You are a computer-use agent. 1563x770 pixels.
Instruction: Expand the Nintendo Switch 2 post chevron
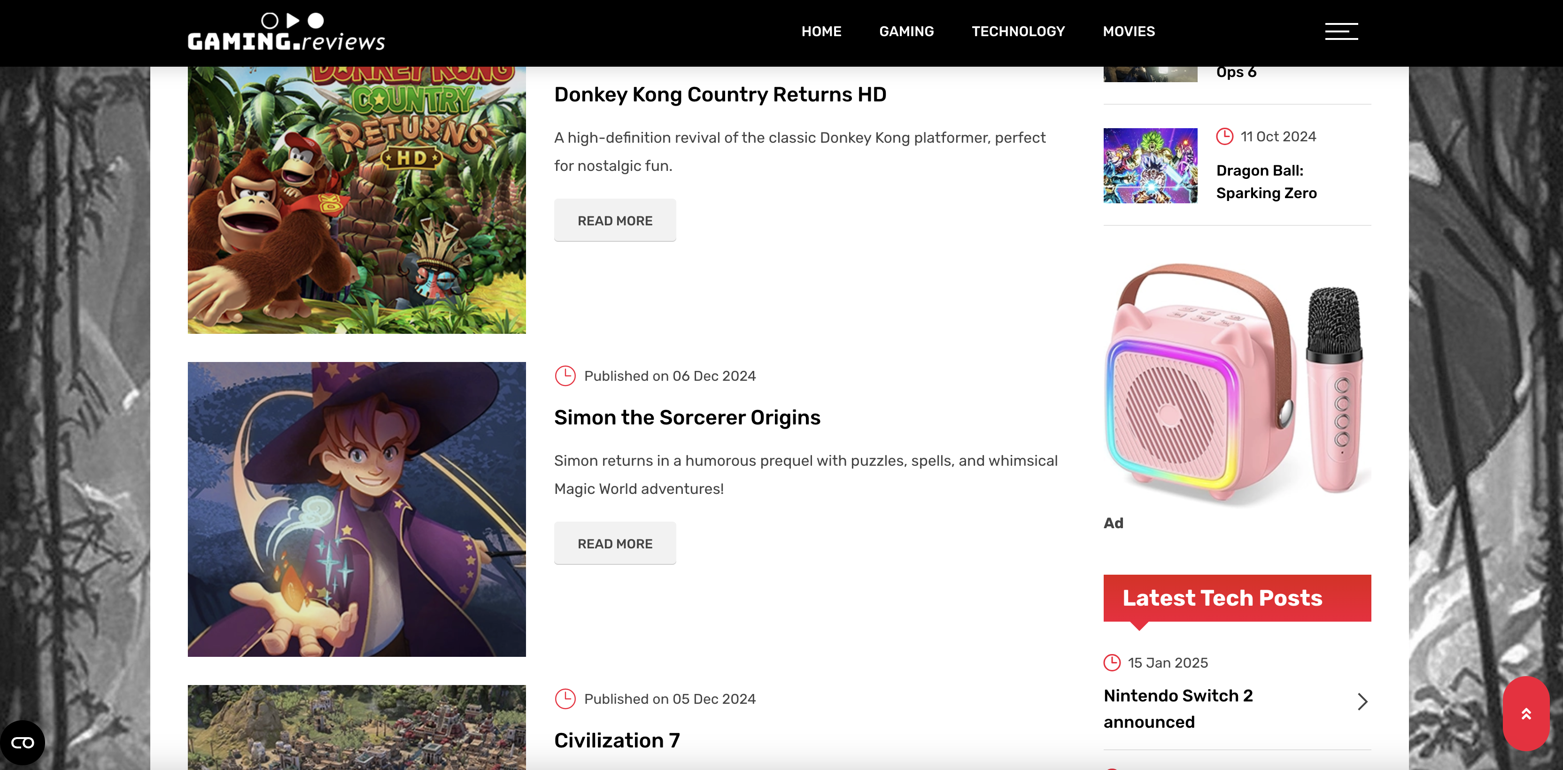point(1362,702)
